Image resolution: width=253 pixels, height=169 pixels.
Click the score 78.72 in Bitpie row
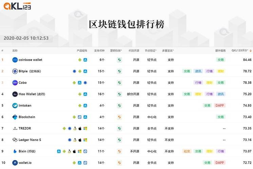point(247,71)
